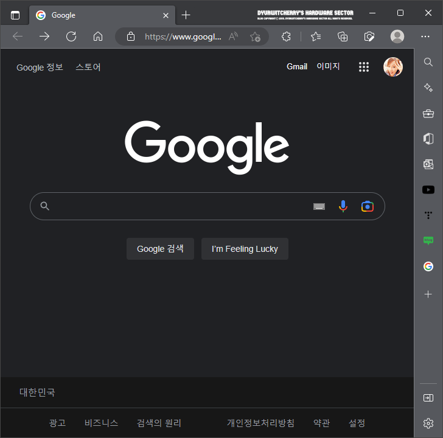The image size is (443, 438).
Task: Maximize the browser window
Action: point(400,13)
